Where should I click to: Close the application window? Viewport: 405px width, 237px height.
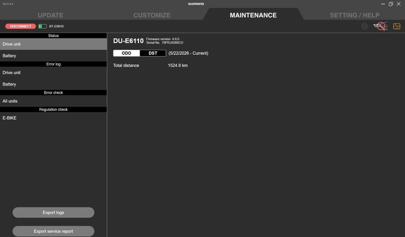399,4
